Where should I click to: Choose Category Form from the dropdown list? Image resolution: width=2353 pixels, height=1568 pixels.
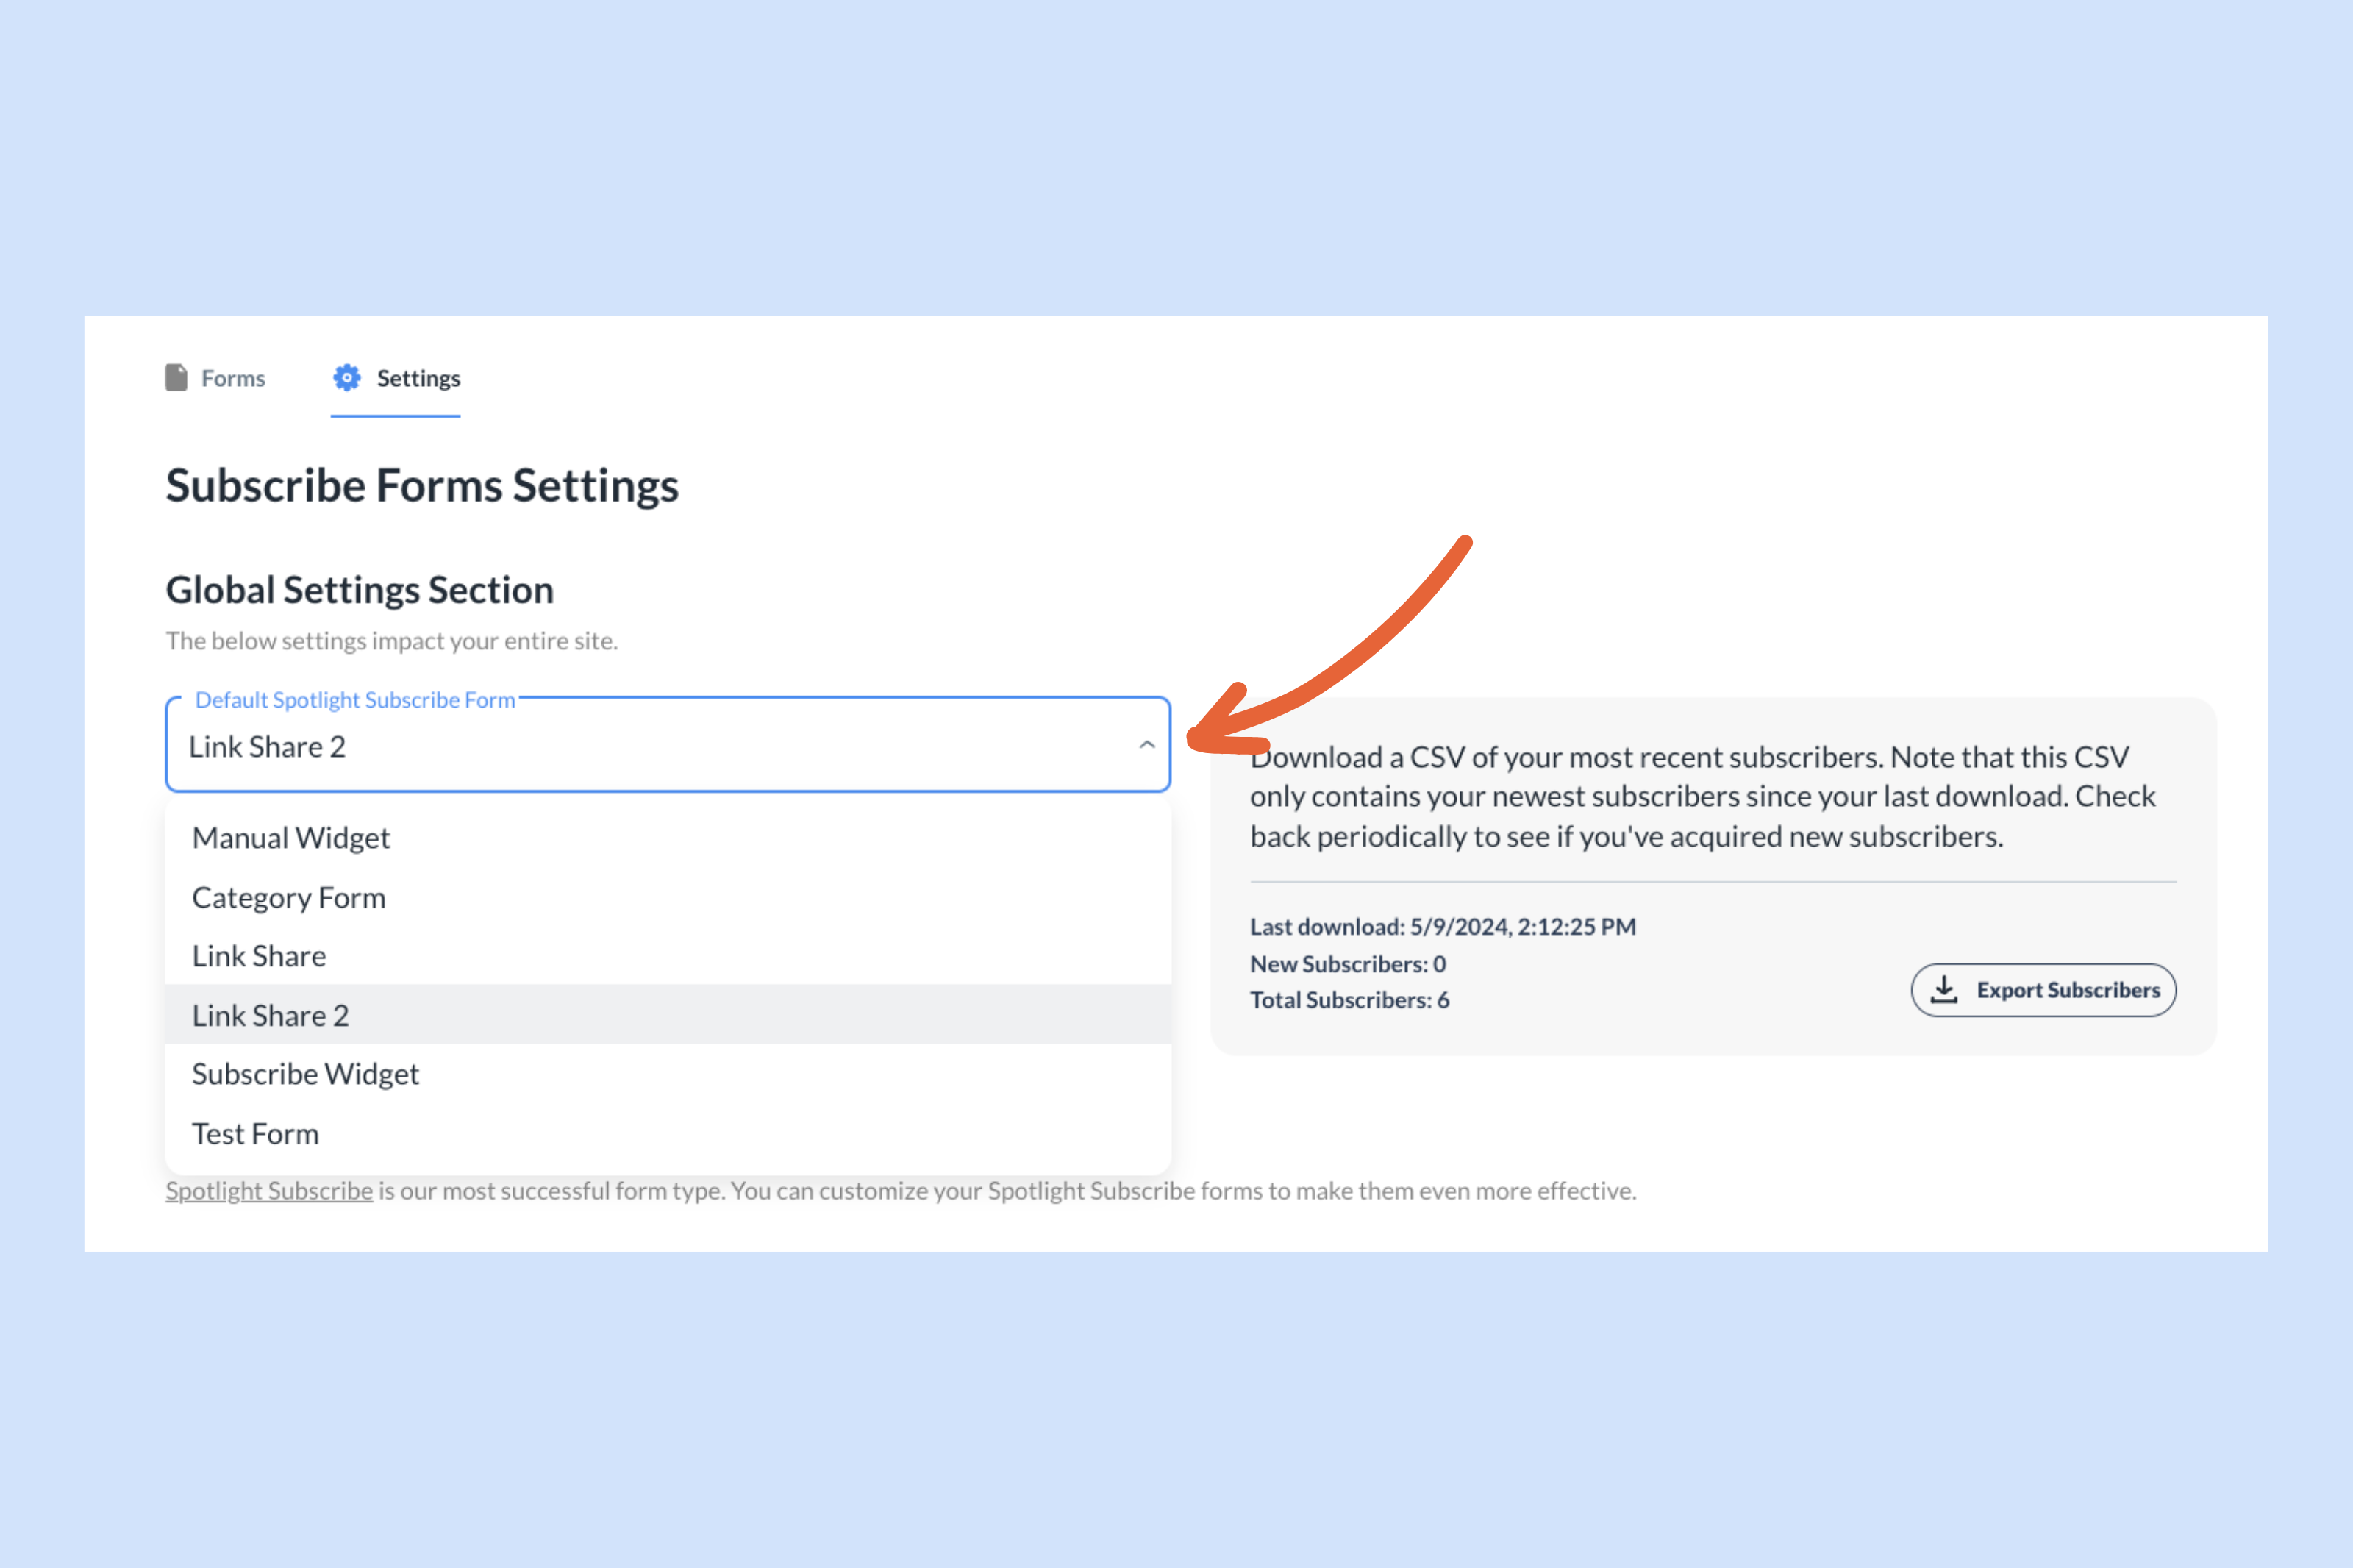tap(289, 897)
